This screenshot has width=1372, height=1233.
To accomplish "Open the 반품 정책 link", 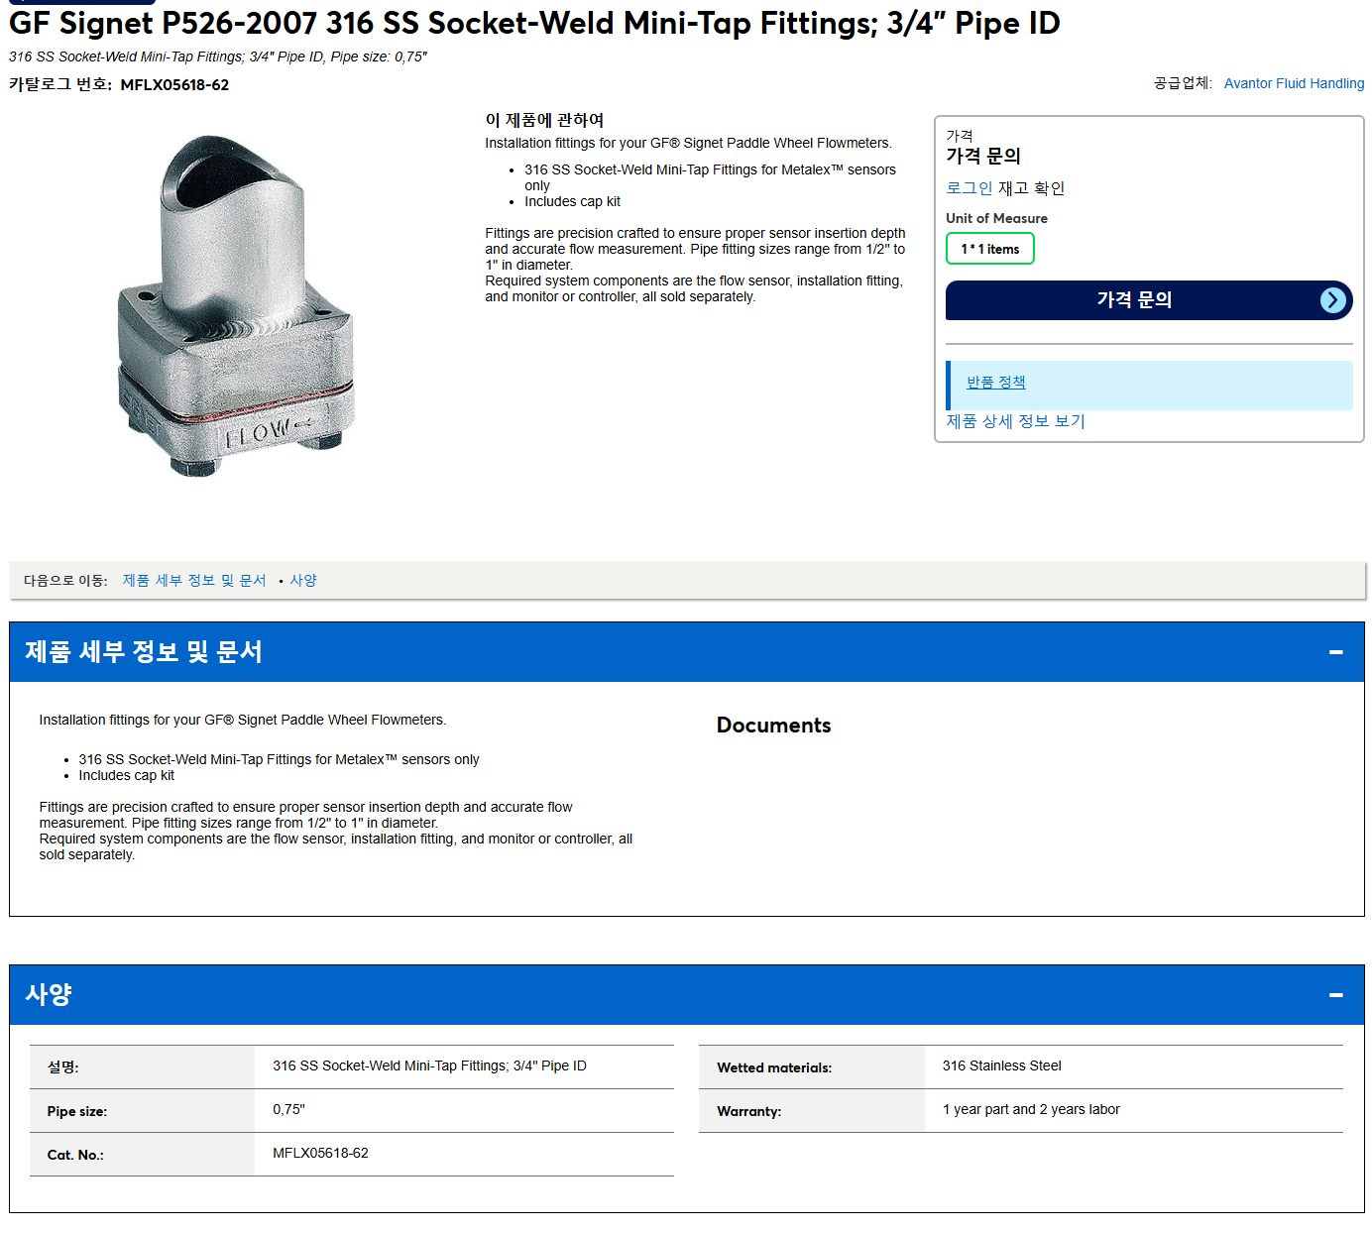I will pos(995,383).
